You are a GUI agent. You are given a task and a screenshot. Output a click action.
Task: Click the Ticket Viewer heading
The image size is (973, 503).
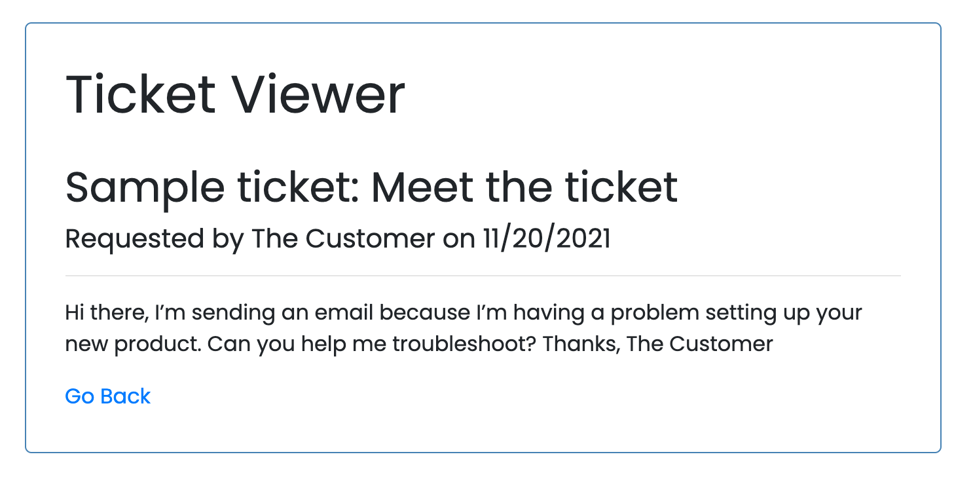tap(234, 94)
